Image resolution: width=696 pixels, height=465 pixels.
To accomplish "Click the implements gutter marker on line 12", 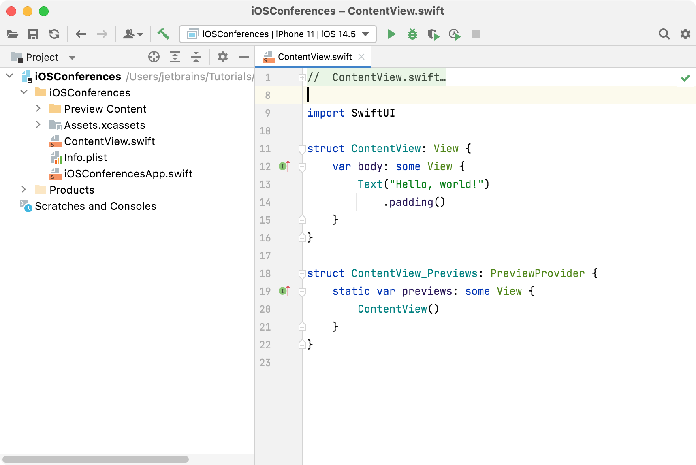I will [x=284, y=166].
